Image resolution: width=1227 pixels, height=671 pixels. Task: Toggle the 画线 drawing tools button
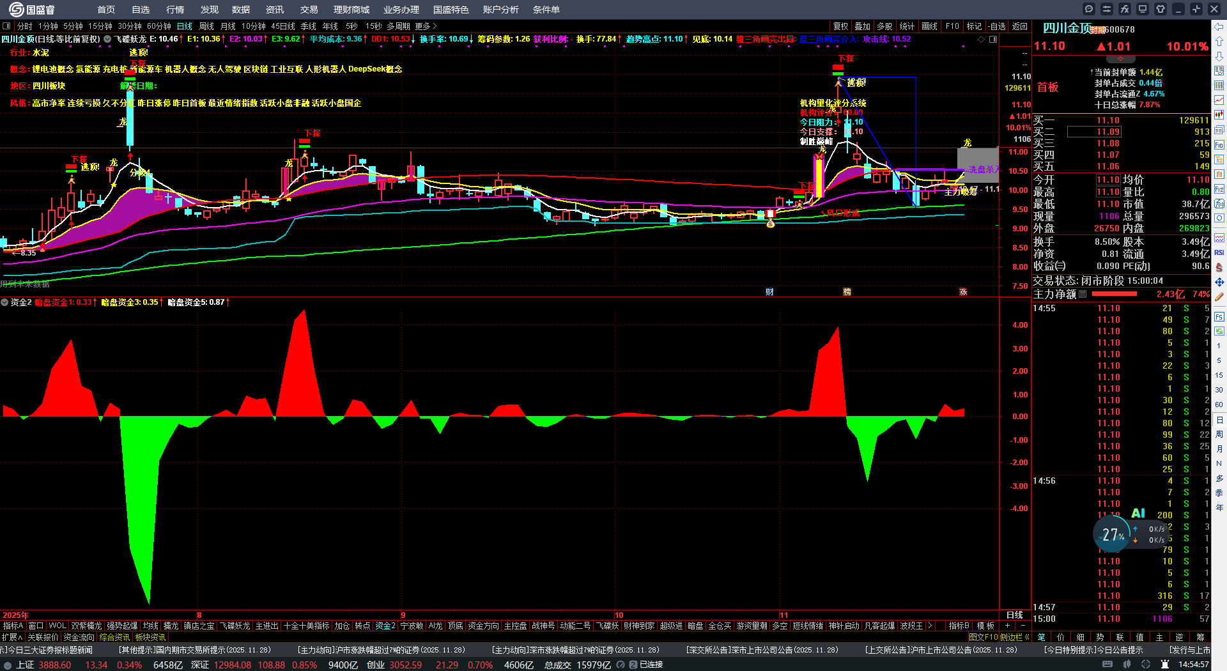(x=929, y=26)
